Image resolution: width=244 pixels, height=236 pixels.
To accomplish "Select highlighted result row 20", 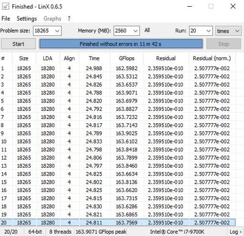I will 118,223.
